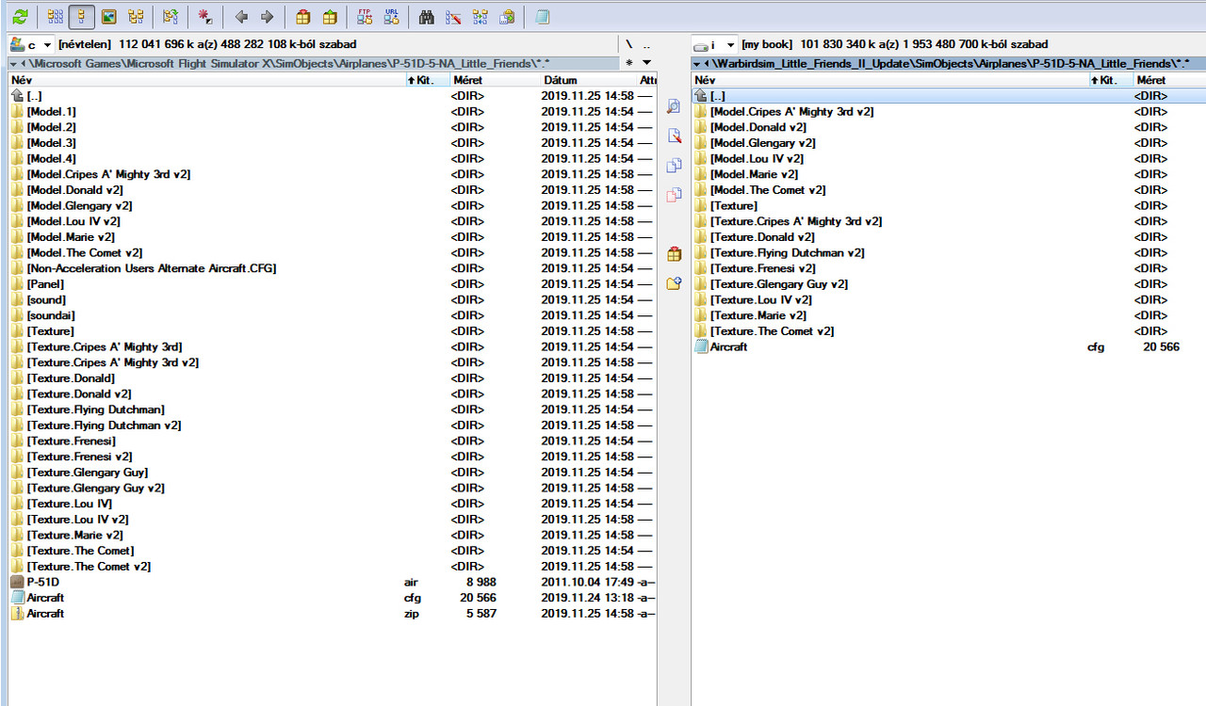1206x706 pixels.
Task: Sort right panel by Kit. column
Action: [x=1110, y=80]
